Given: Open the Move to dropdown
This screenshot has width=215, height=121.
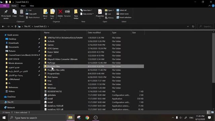Looking at the screenshot, I should tap(45, 14).
